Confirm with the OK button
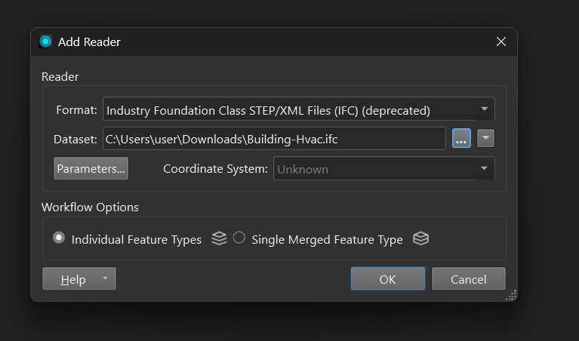 point(388,278)
